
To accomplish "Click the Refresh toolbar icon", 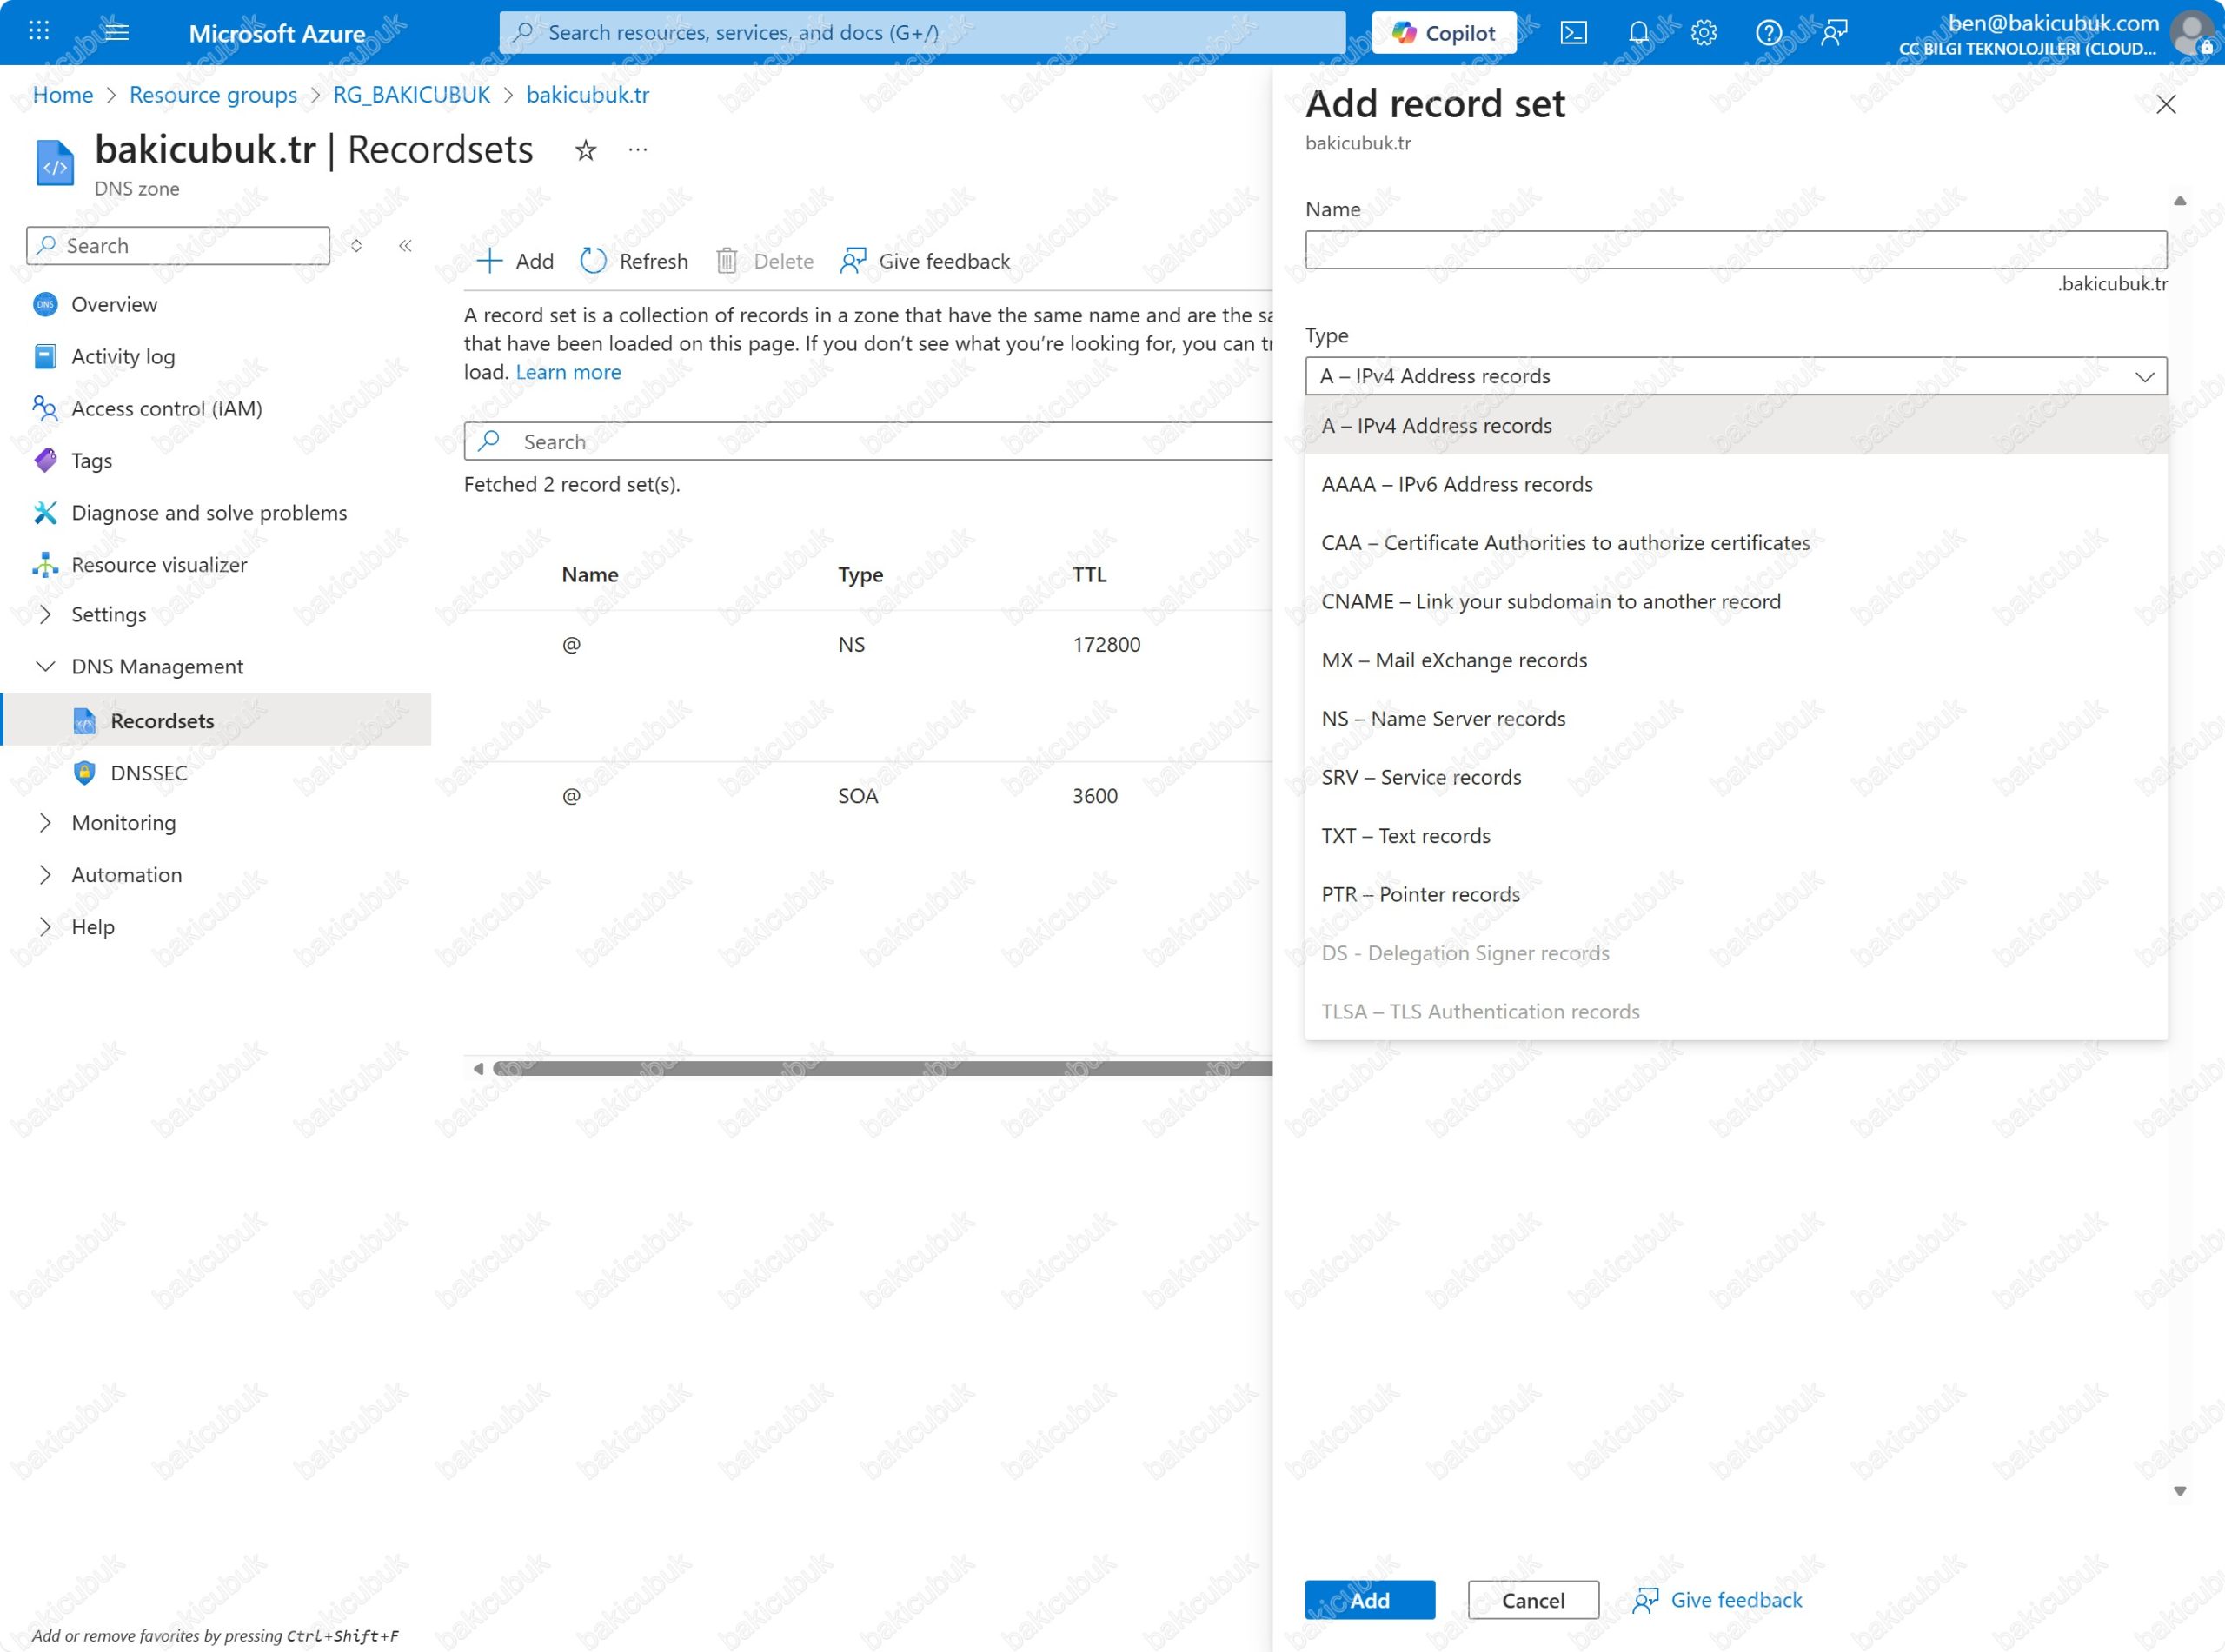I will click(x=594, y=261).
